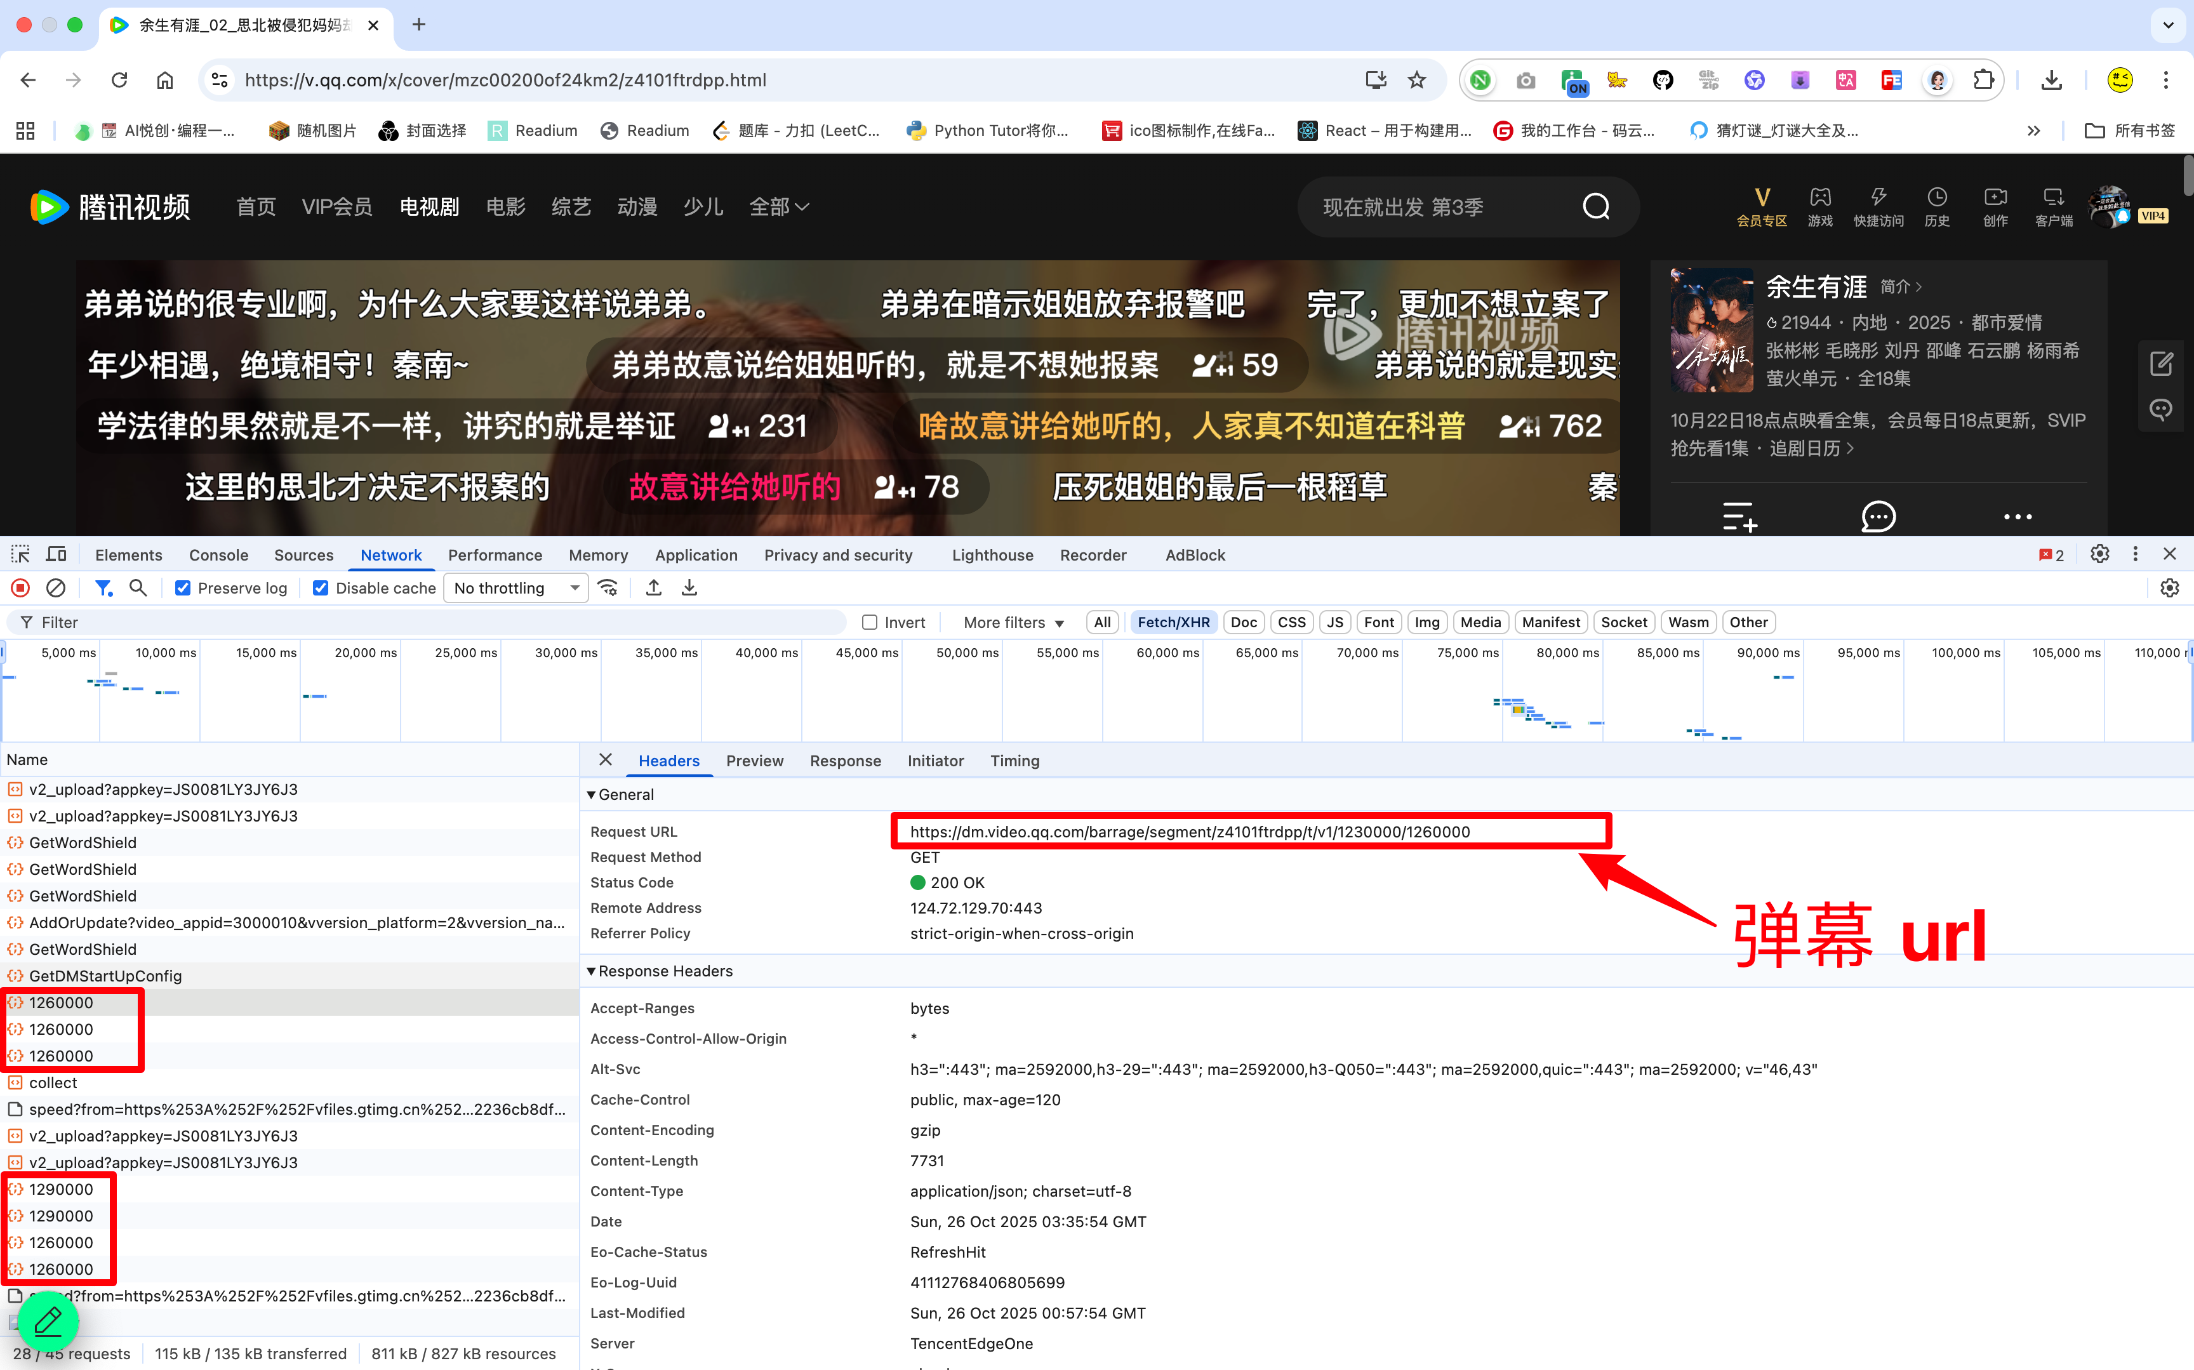Toggle Disable cache checkbox
This screenshot has height=1370, width=2194.
point(321,588)
